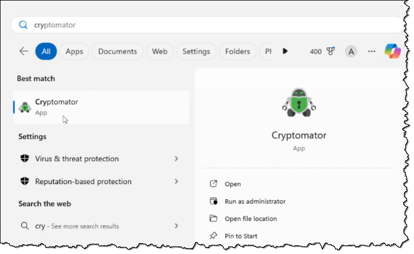This screenshot has width=414, height=254.
Task: Choose Run as administrator
Action: point(255,201)
